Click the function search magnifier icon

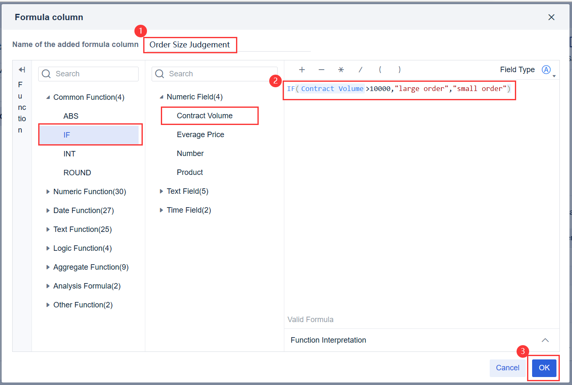(46, 74)
